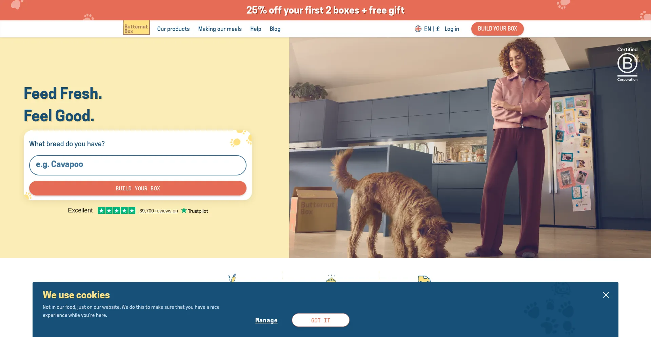Click the Certified B Corporation badge
The width and height of the screenshot is (651, 337).
[x=627, y=64]
